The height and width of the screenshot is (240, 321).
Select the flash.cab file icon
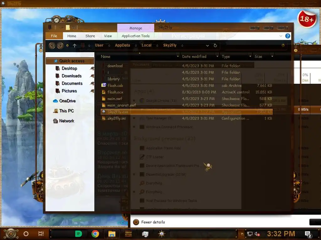(x=104, y=85)
